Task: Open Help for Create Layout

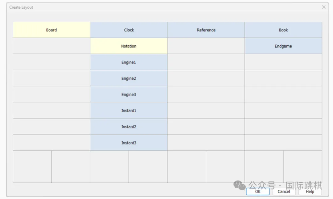Action: click(x=310, y=192)
